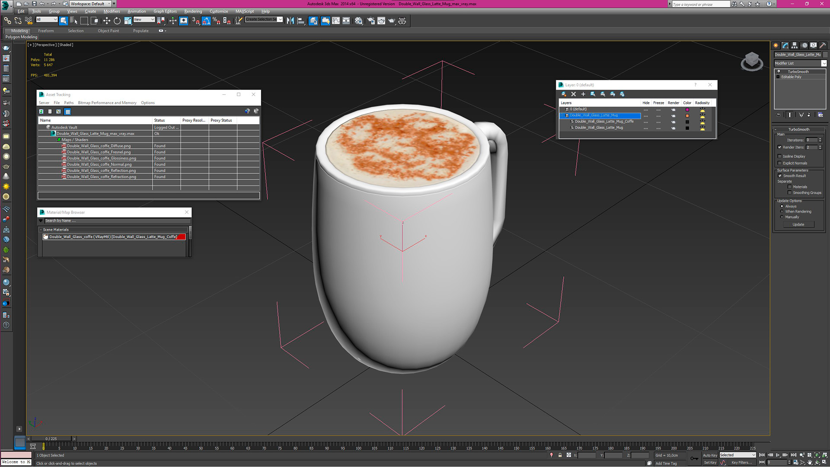
Task: Open Paths menu in Asset Tracking
Action: 69,103
